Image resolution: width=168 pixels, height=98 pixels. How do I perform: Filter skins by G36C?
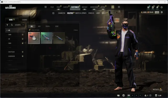(57, 26)
